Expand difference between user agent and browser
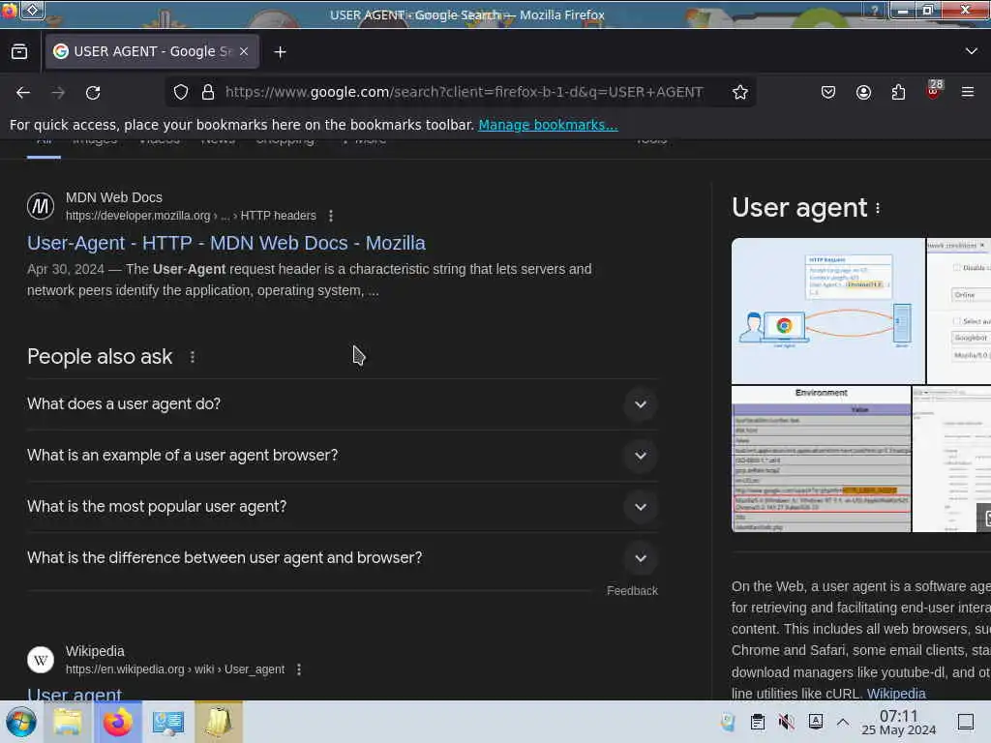The image size is (991, 743). pos(342,558)
